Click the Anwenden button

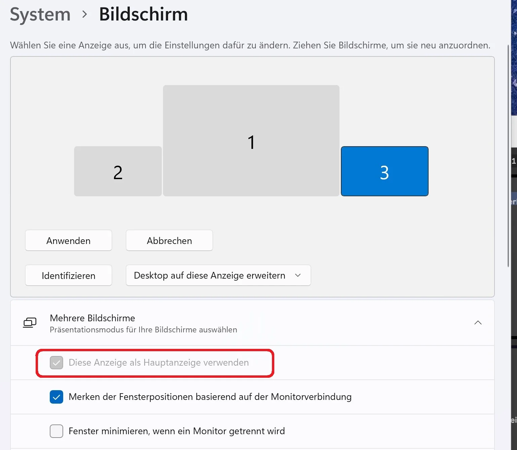[x=69, y=241]
